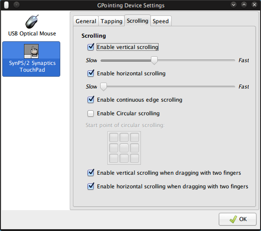Click the vertical scrolling speed slider handle
Image resolution: width=261 pixels, height=231 pixels.
[x=155, y=60]
